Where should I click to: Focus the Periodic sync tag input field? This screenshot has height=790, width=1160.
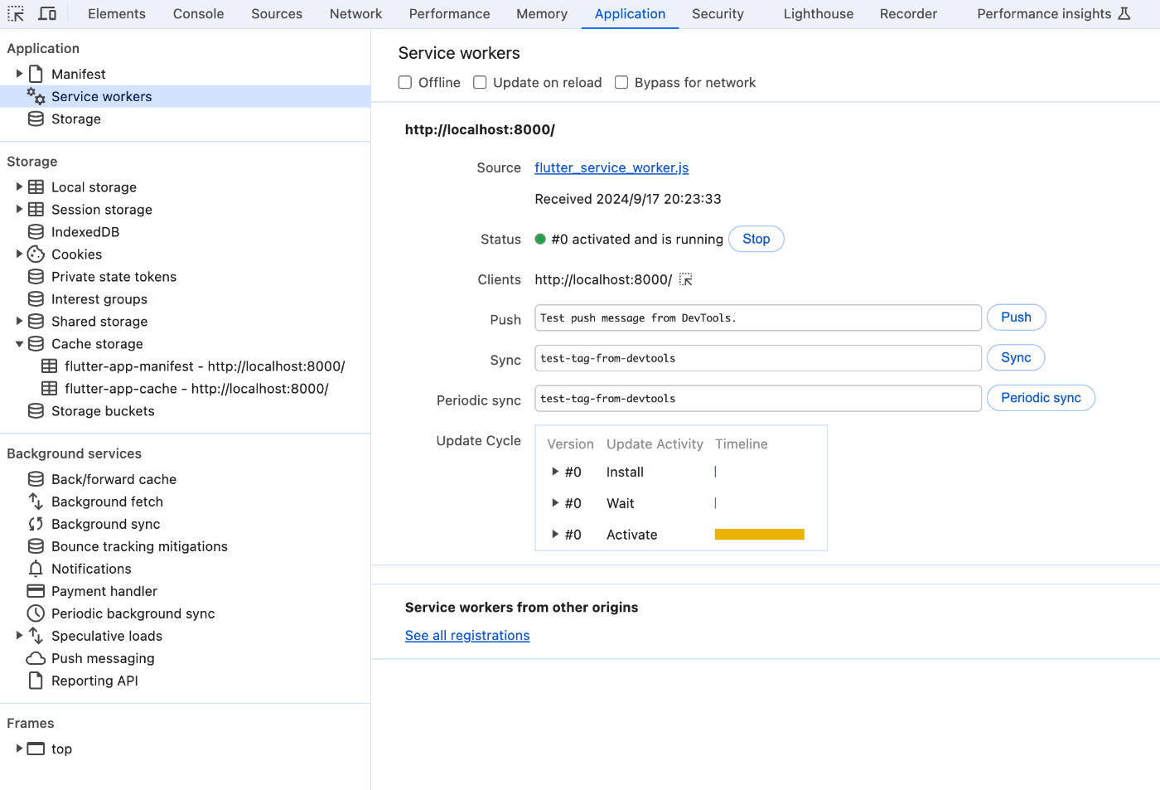758,399
